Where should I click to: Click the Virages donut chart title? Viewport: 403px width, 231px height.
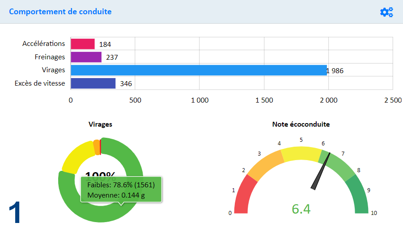point(100,124)
